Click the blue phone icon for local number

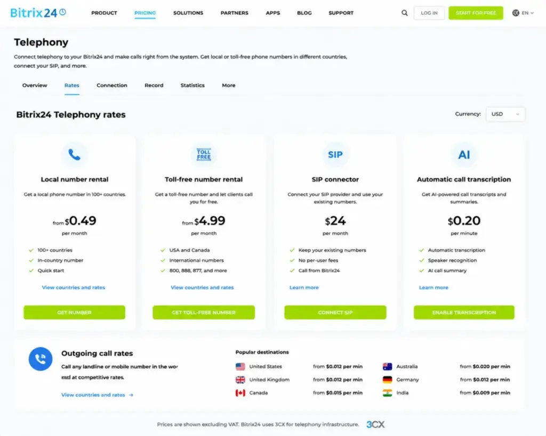(74, 154)
